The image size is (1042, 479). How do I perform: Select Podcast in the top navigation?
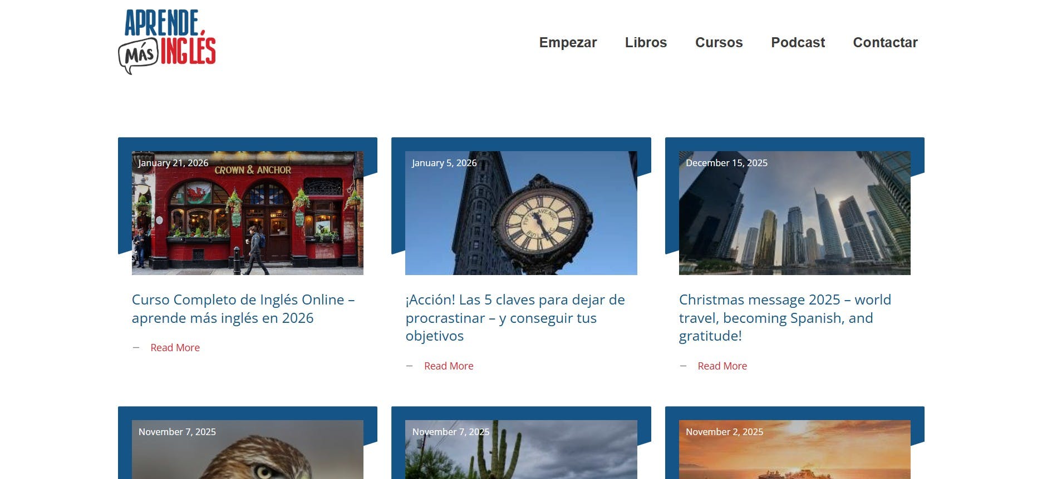[x=798, y=42]
